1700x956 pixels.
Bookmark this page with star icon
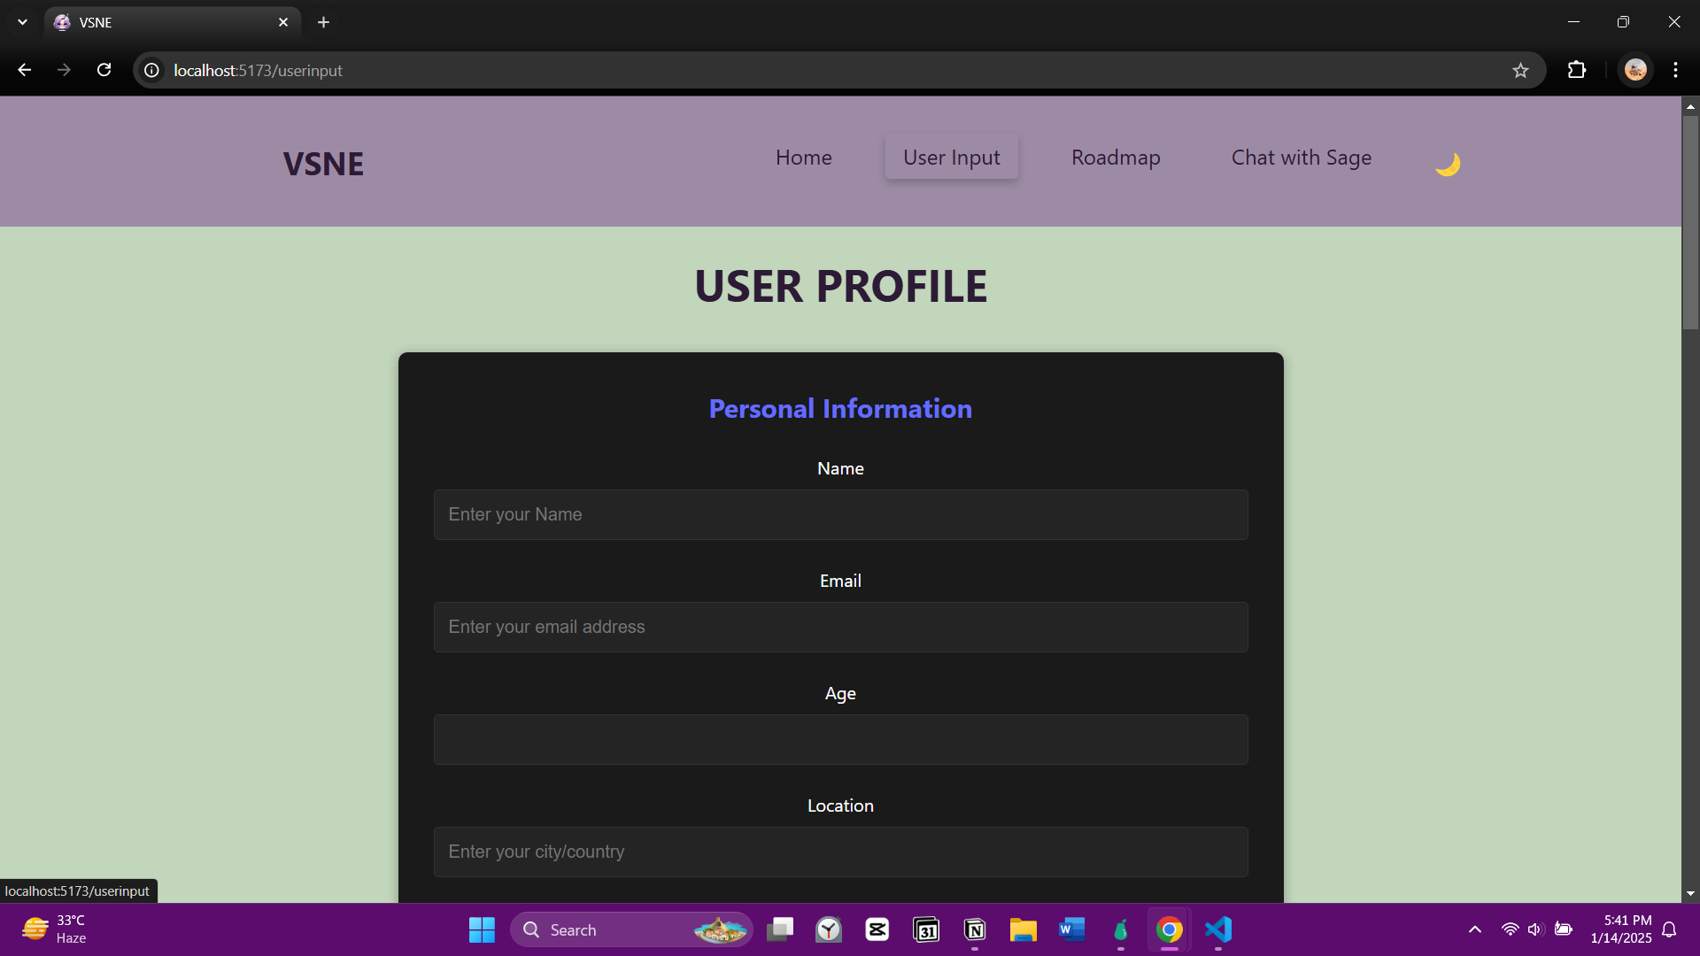(x=1520, y=71)
